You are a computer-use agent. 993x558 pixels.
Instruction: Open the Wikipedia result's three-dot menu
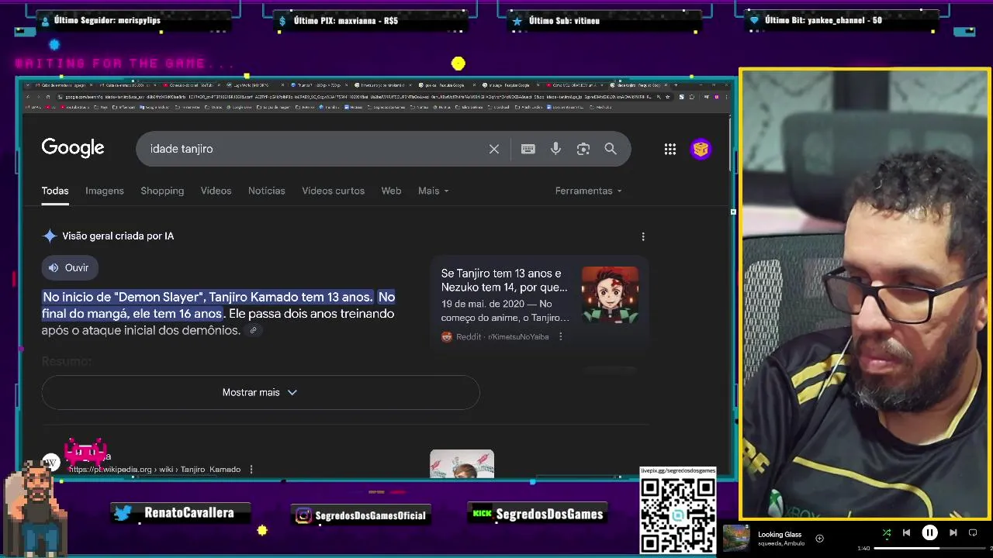coord(251,469)
